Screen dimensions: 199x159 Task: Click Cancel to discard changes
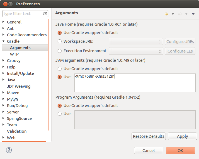click(149, 151)
